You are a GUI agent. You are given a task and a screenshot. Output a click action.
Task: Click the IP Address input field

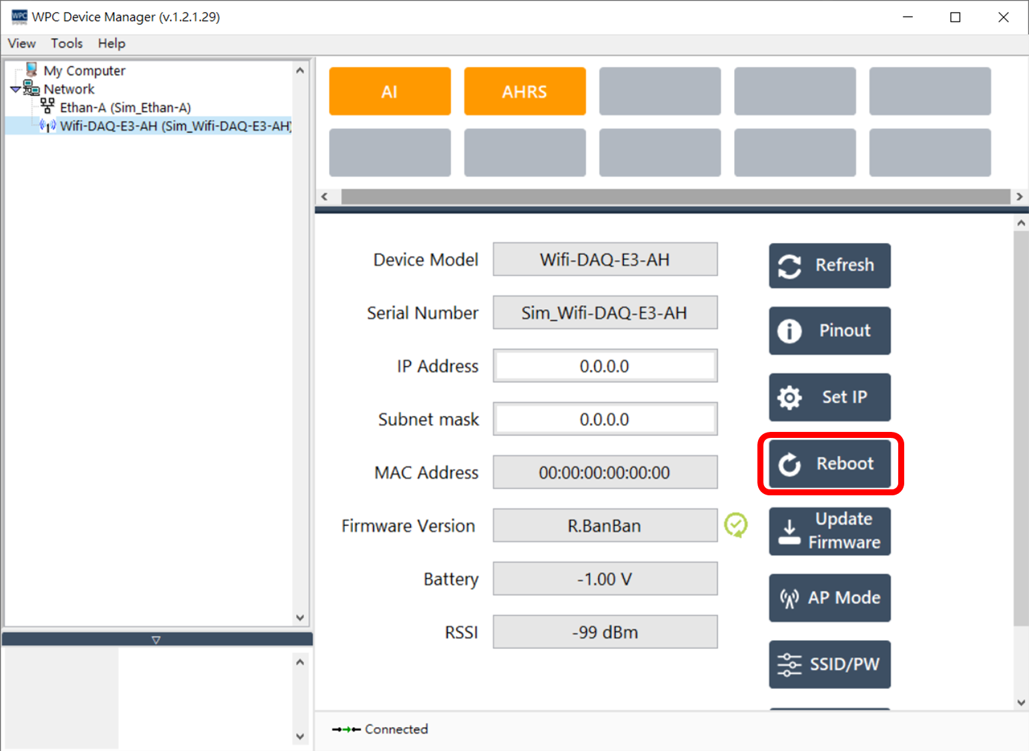[605, 366]
